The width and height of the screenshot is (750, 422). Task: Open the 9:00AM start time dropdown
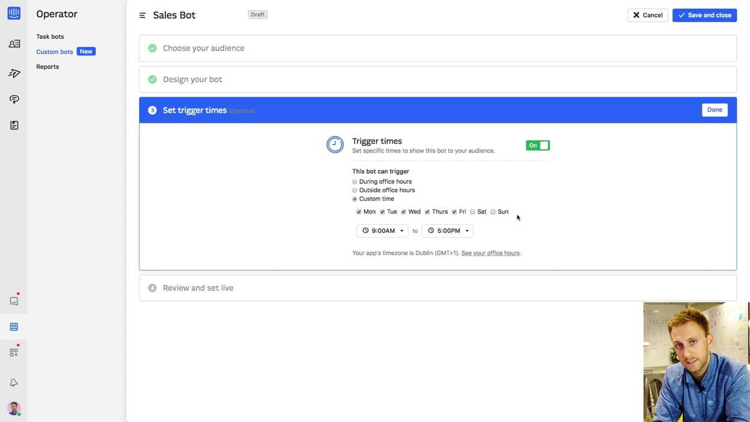click(382, 231)
